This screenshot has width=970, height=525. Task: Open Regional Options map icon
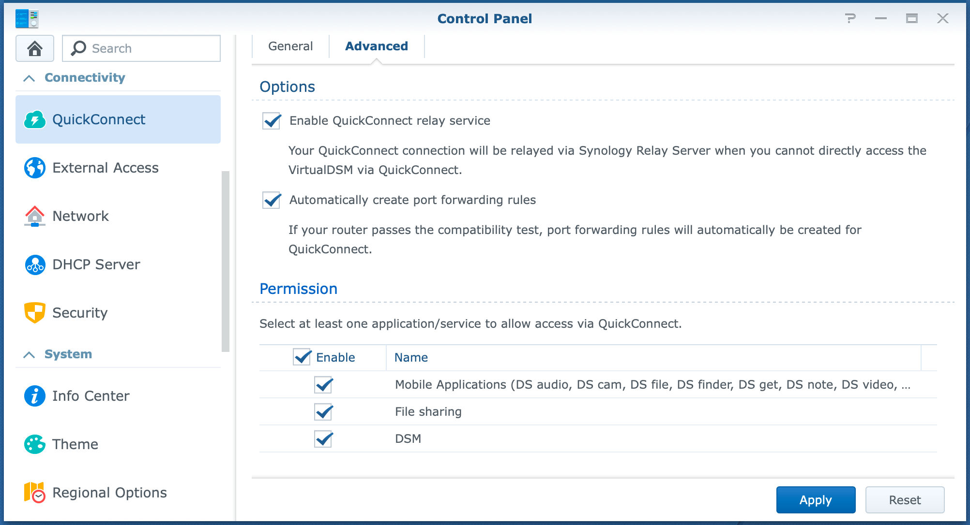35,493
